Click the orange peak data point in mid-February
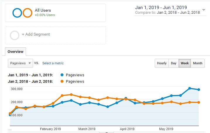This screenshot has width=210, height=133. (x=71, y=94)
